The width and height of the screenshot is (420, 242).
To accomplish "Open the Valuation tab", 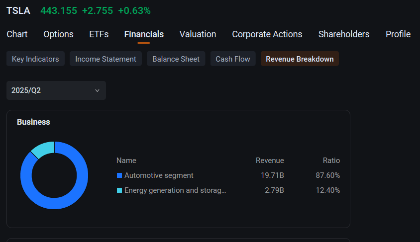I will click(198, 34).
